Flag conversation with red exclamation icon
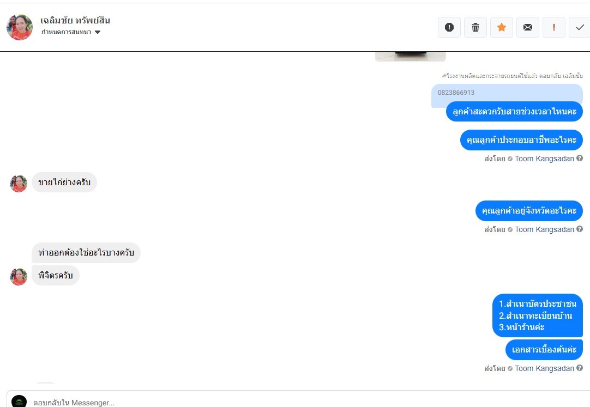Image resolution: width=590 pixels, height=407 pixels. (553, 27)
